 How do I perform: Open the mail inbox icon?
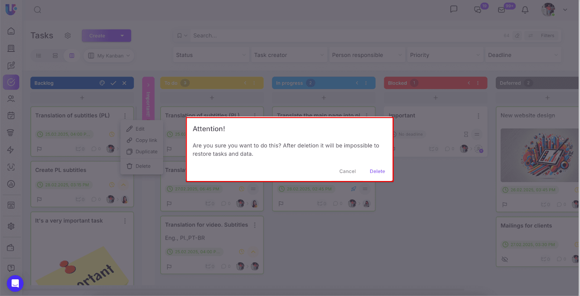pos(502,10)
